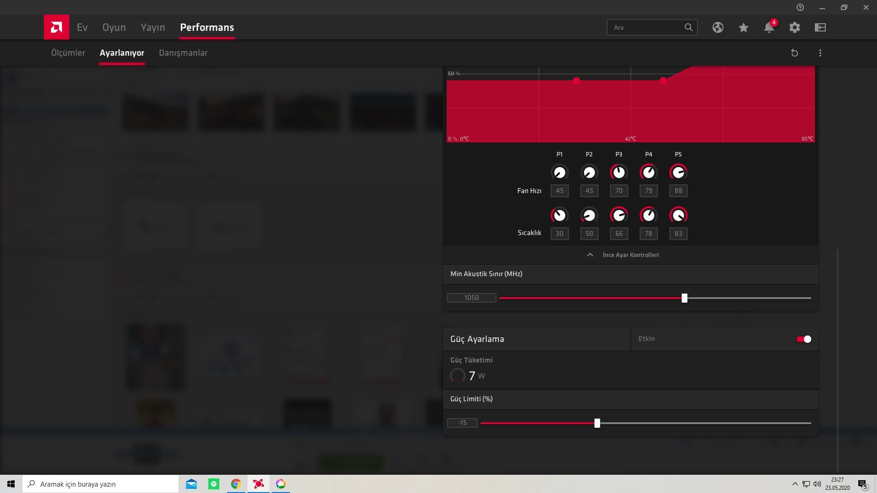
Task: Click the Ara search field
Action: pyautogui.click(x=644, y=27)
